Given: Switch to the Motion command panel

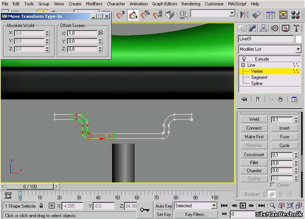Looking at the screenshot, I should 274,28.
